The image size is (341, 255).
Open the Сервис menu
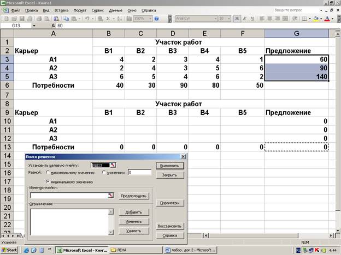coord(98,10)
